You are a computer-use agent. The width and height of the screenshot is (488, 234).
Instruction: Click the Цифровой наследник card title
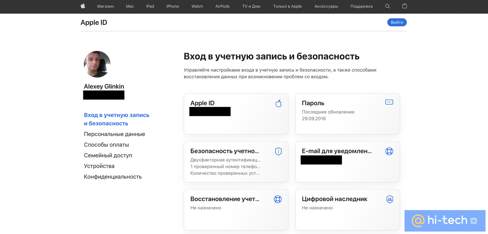pos(335,199)
